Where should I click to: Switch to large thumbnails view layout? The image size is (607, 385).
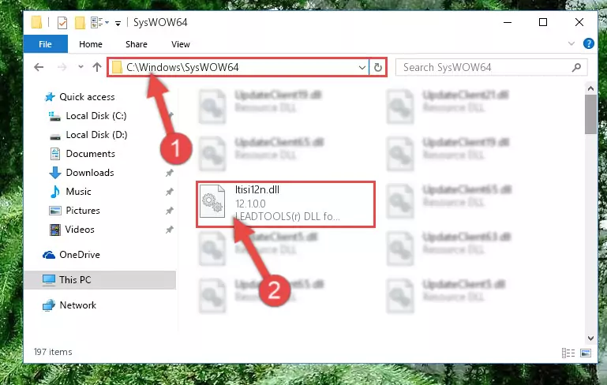586,353
